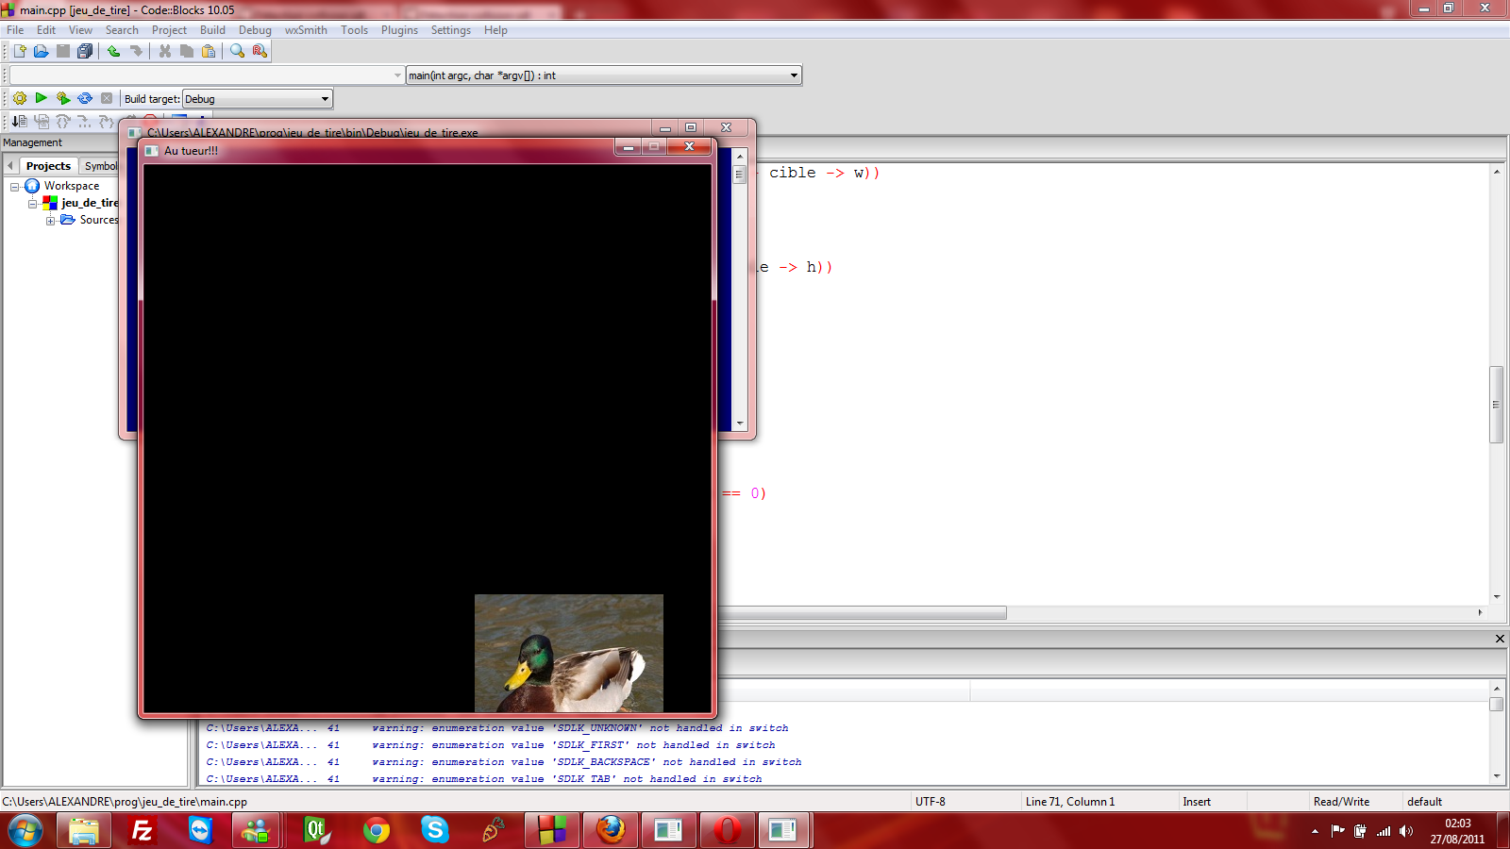This screenshot has width=1510, height=849.
Task: Collapse the jeu_de_tire project node
Action: coord(33,204)
